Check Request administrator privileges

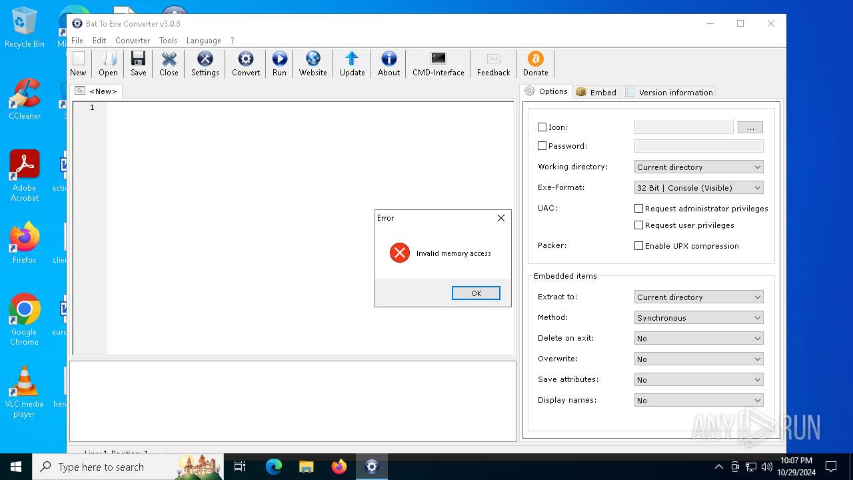point(638,208)
